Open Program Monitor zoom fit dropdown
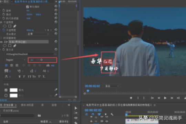Image resolution: width=186 pixels, height=124 pixels. [x=112, y=86]
